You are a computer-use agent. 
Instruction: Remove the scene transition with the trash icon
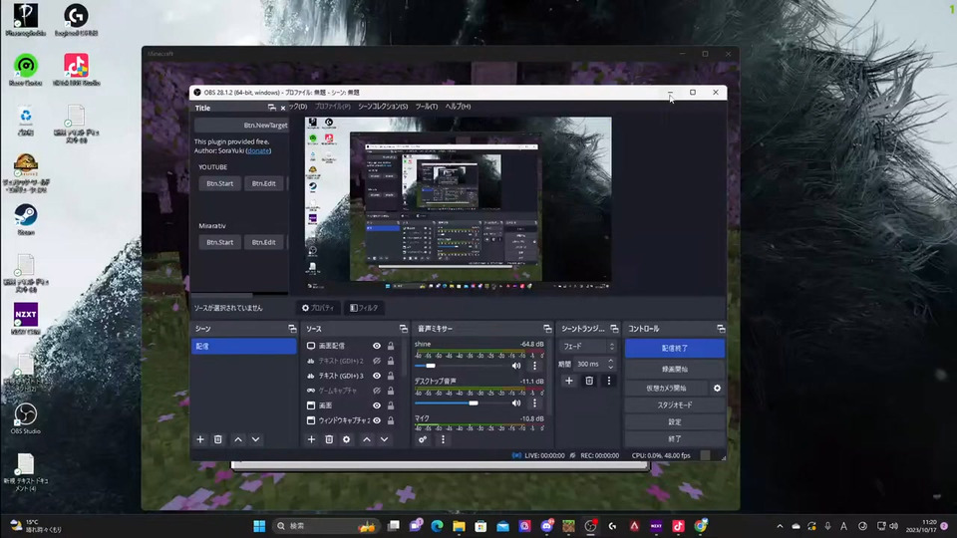[589, 381]
